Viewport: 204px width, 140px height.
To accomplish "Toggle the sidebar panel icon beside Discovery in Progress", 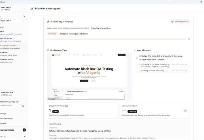I will point(32,8).
